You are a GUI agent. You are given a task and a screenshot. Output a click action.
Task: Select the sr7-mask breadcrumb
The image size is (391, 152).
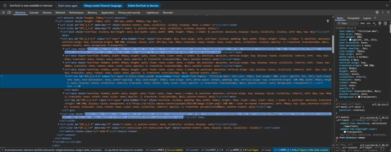(x=266, y=150)
